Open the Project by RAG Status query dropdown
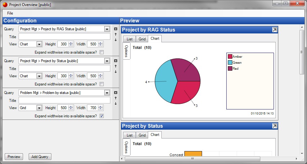This screenshot has width=307, height=164. pos(107,29)
